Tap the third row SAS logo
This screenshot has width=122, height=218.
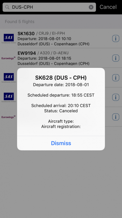tap(9, 78)
